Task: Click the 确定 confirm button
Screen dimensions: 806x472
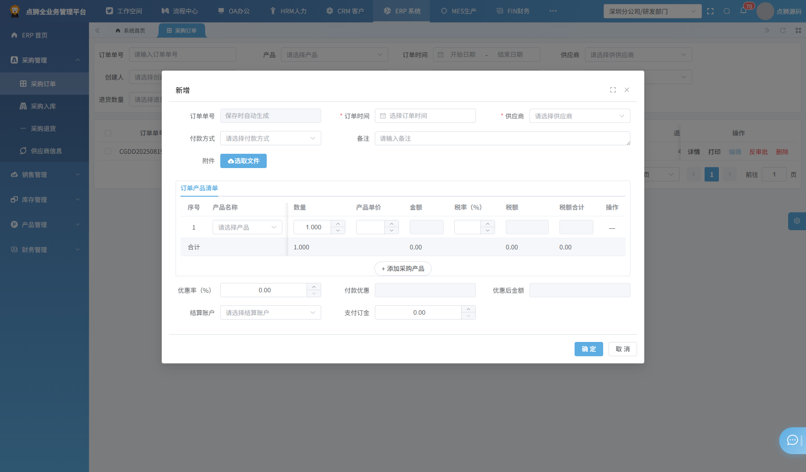Action: click(588, 349)
